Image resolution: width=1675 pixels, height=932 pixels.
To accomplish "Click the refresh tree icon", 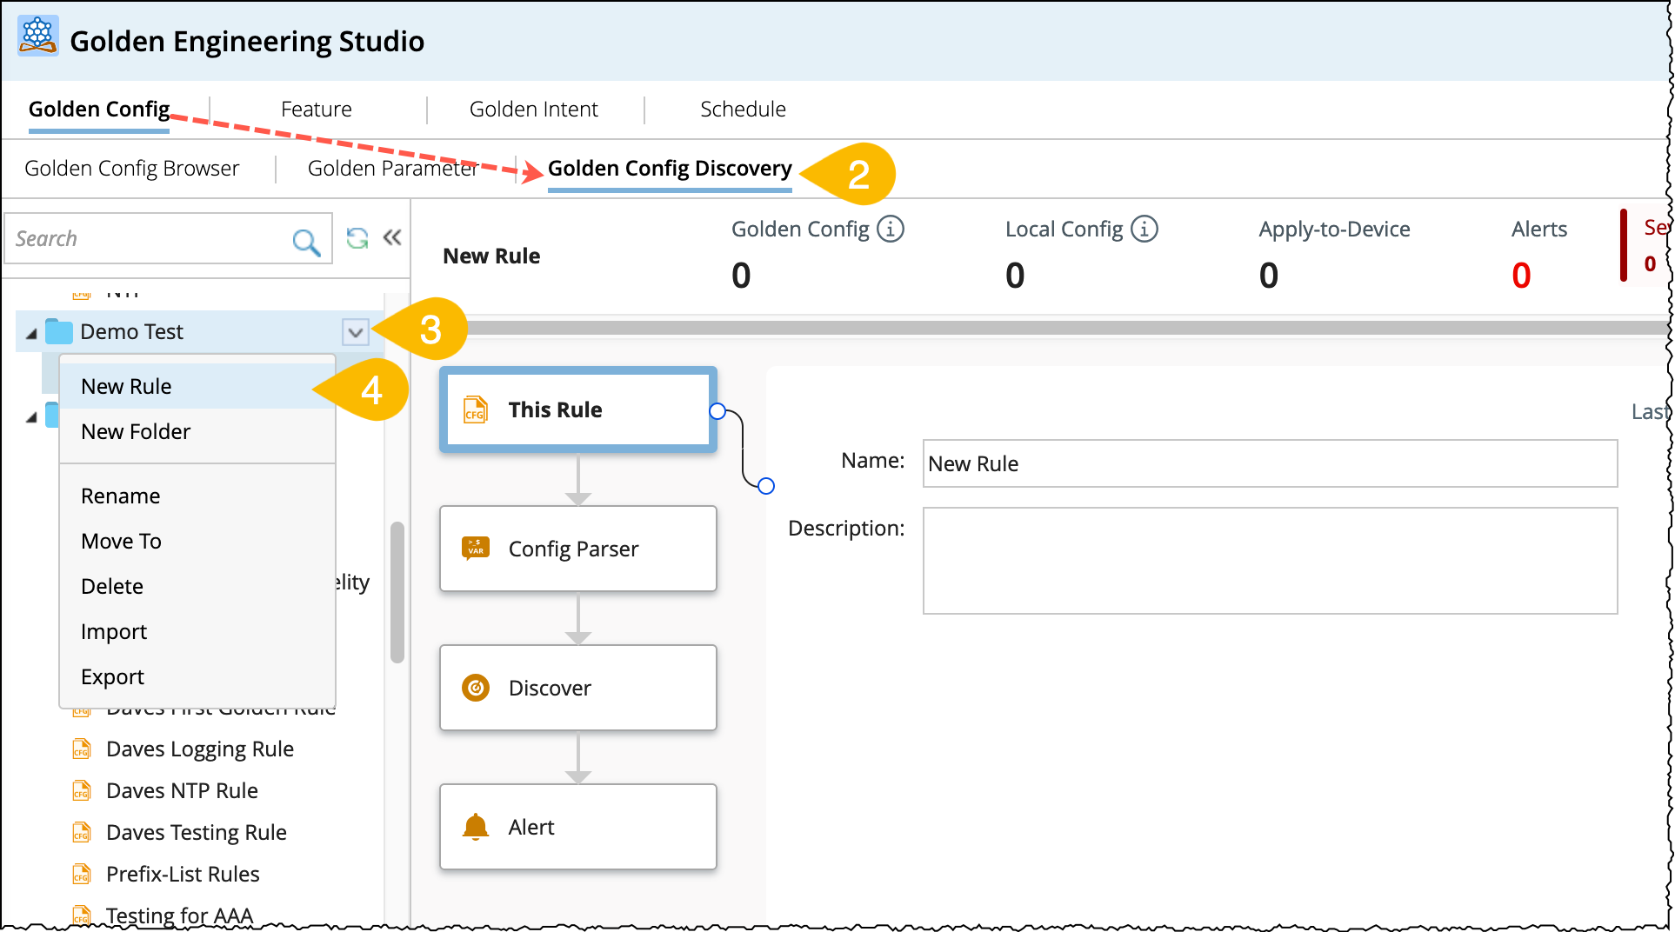I will pos(357,238).
